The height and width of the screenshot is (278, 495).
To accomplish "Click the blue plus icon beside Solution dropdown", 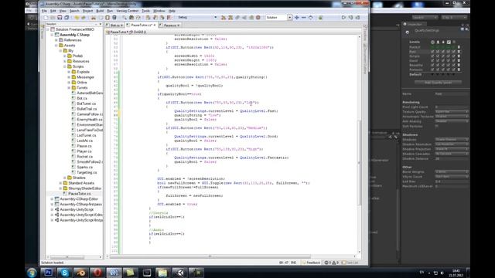I will pos(296,18).
